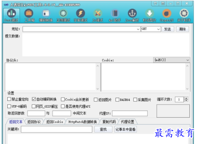Click the first 取返回参数 input box

click(x=36, y=113)
